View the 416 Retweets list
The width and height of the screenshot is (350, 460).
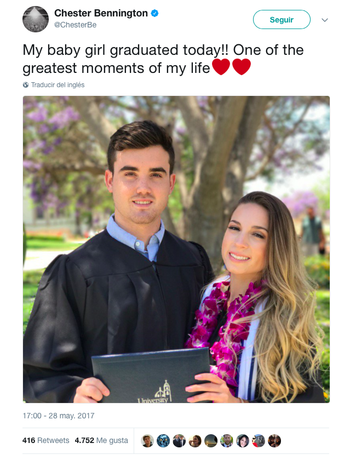point(45,440)
